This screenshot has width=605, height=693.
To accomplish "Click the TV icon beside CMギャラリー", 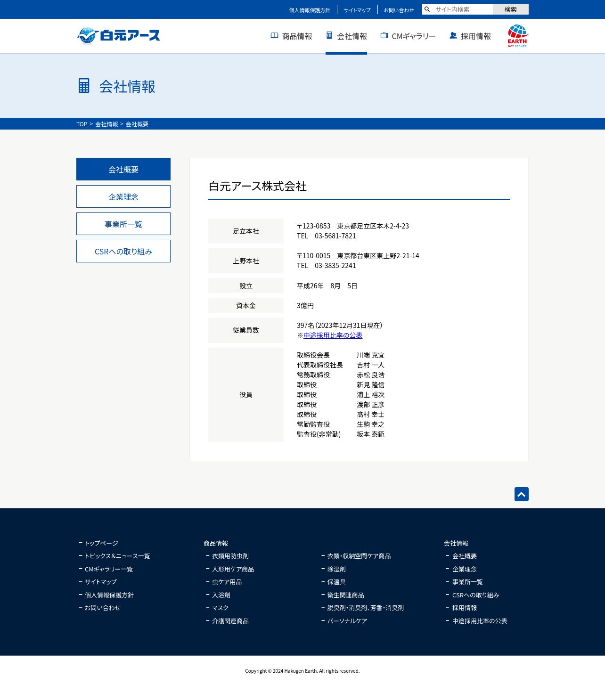I will tap(384, 35).
